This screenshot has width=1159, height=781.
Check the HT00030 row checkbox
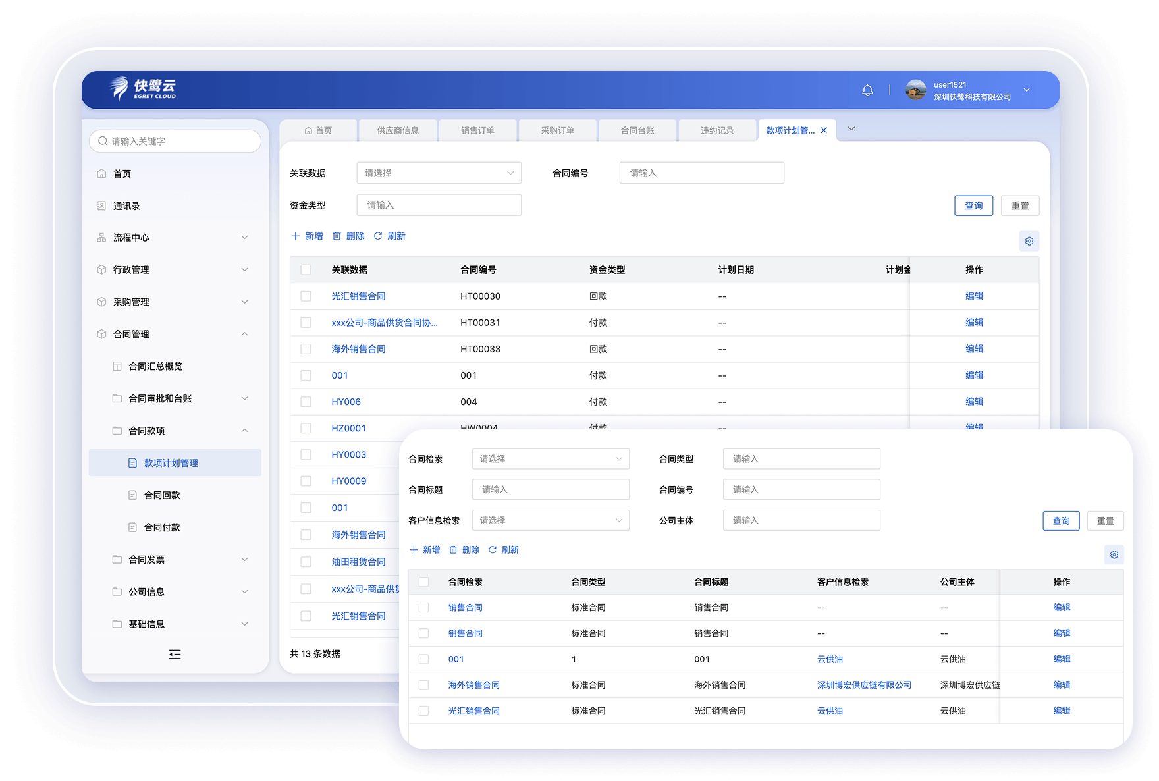tap(306, 297)
